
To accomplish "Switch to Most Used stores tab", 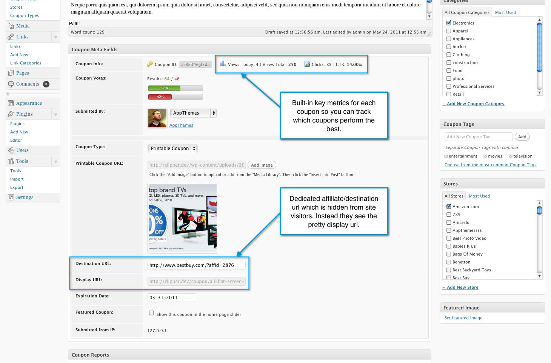I will point(479,196).
